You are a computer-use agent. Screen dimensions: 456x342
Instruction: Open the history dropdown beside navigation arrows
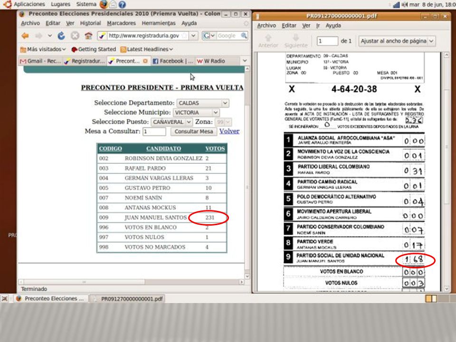click(50, 36)
